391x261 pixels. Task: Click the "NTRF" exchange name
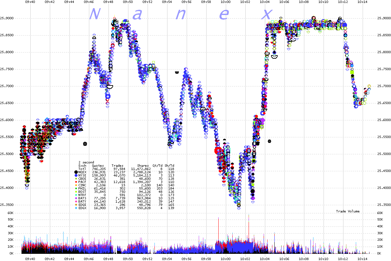point(82,195)
